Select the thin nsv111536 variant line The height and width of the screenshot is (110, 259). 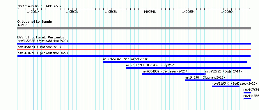pos(247,99)
